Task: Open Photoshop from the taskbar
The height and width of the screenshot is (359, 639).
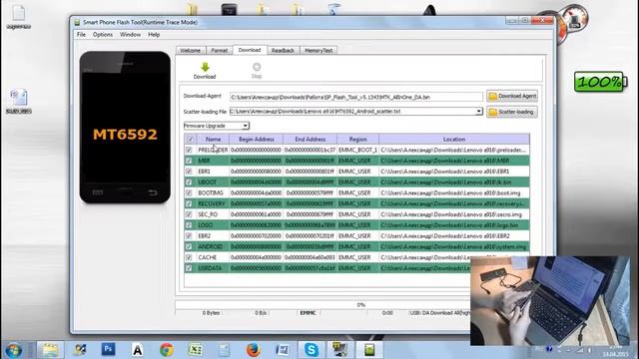Action: coord(108,349)
